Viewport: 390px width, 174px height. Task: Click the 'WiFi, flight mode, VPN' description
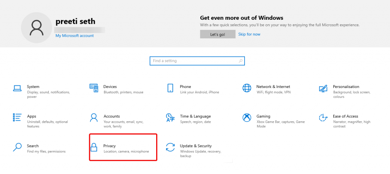pyautogui.click(x=273, y=92)
